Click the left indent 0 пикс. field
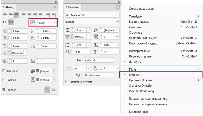The height and width of the screenshot is (116, 203). pyautogui.click(x=19, y=31)
